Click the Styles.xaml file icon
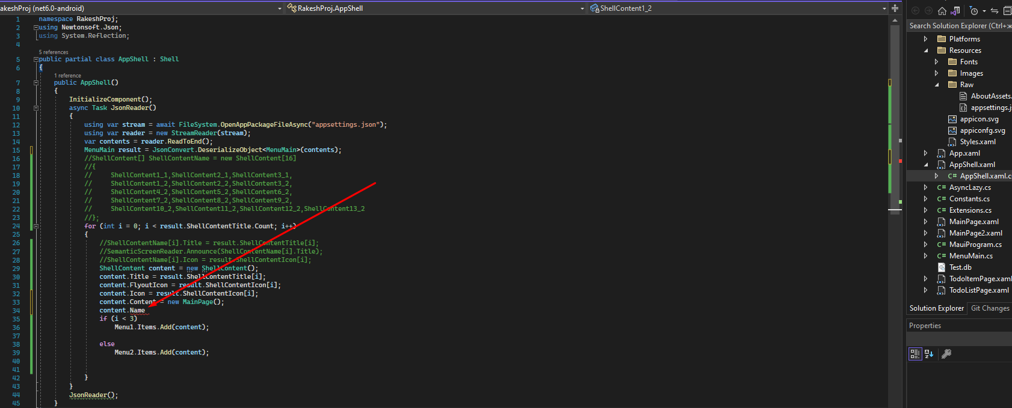Image resolution: width=1012 pixels, height=408 pixels. click(952, 142)
